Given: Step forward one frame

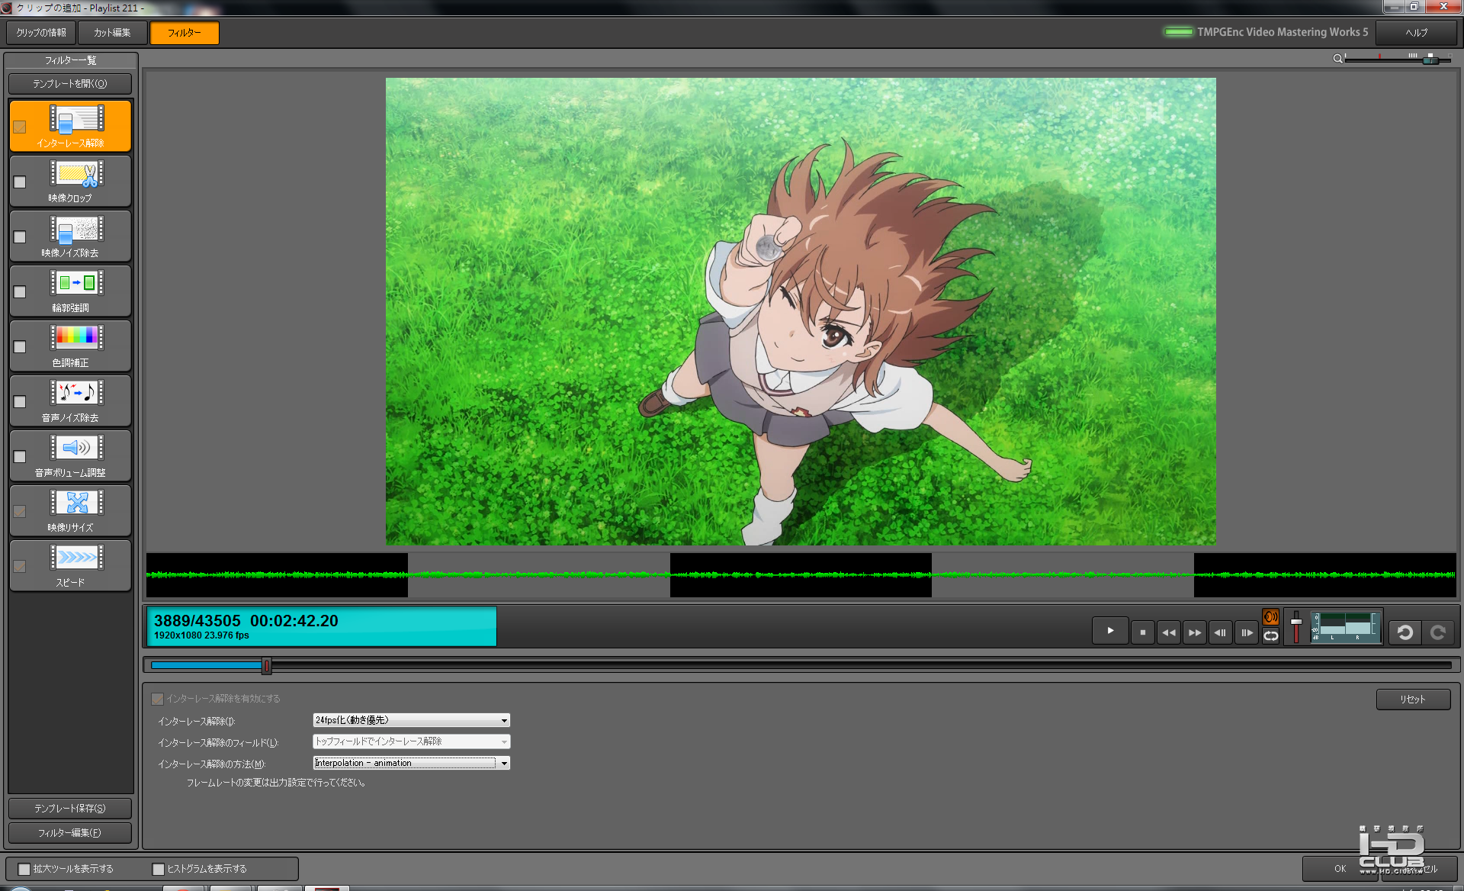Looking at the screenshot, I should point(1246,632).
